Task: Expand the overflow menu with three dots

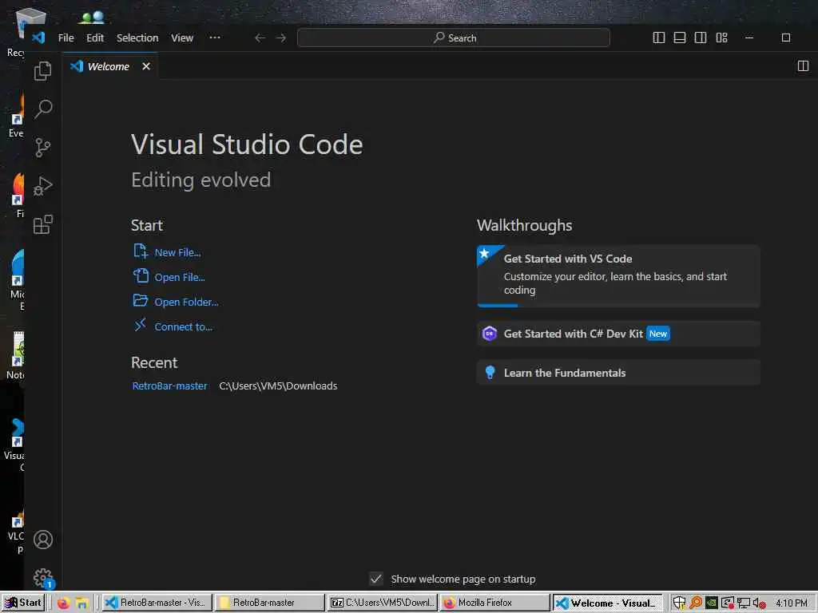Action: point(214,38)
